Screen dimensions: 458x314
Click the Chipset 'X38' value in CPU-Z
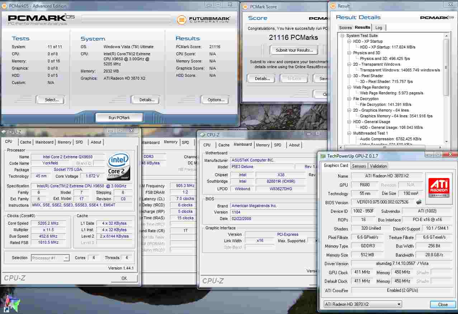(x=281, y=175)
